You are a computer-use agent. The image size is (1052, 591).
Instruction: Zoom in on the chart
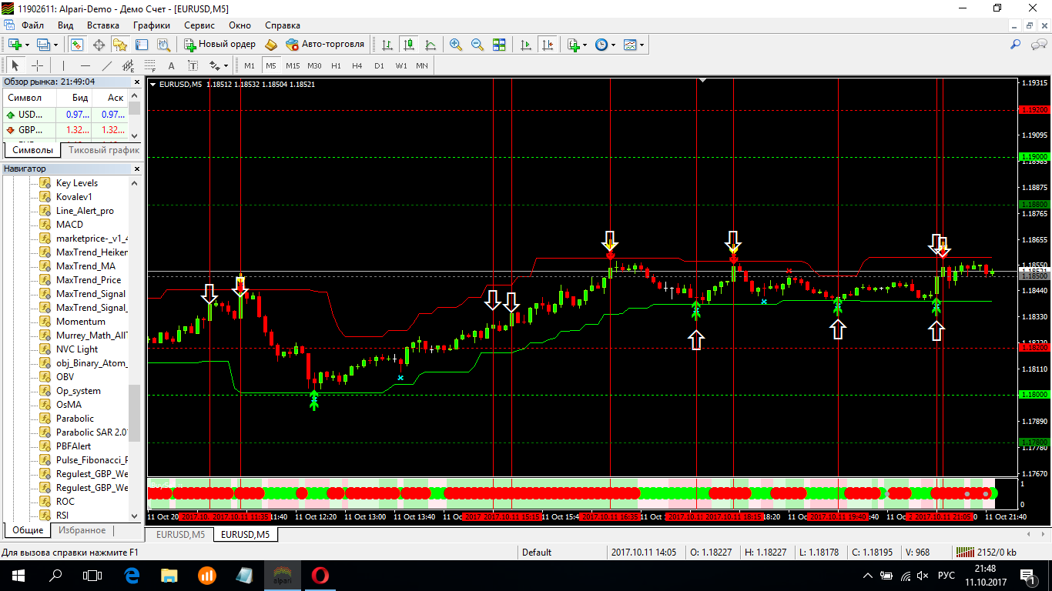[456, 45]
